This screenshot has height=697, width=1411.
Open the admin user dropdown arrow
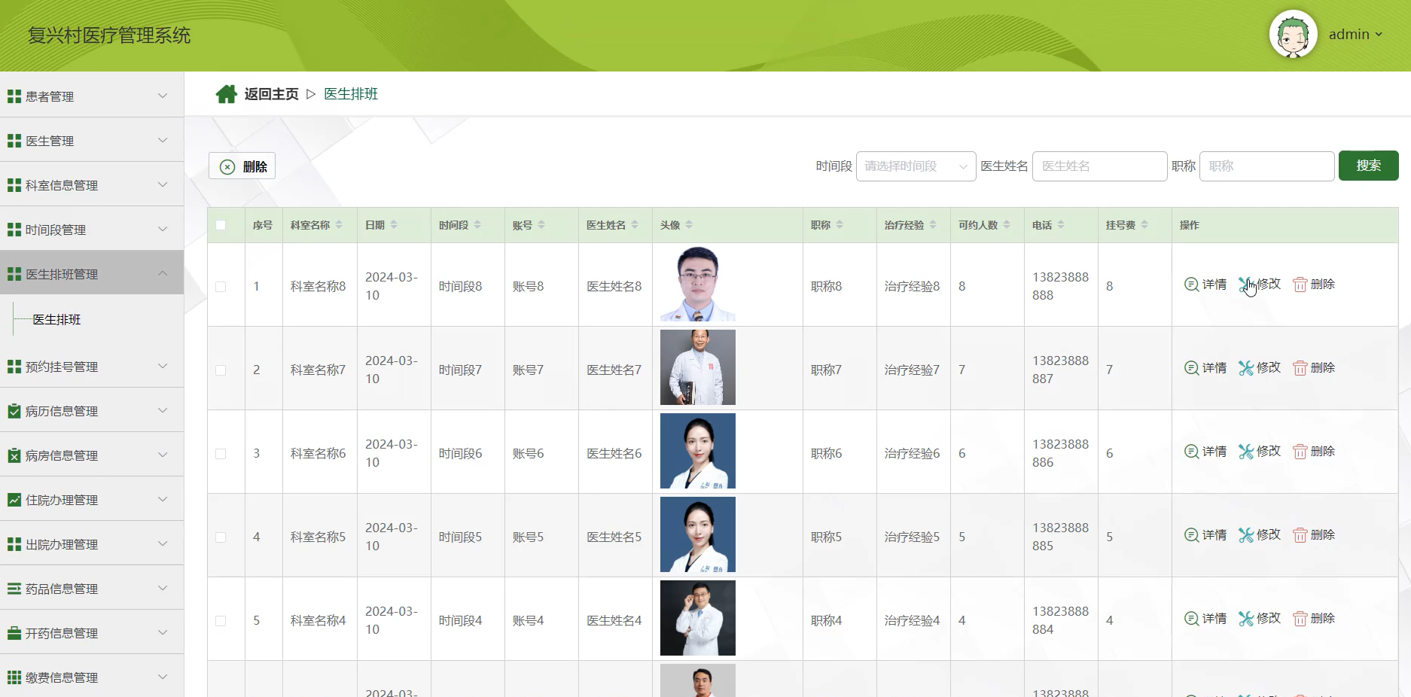coord(1379,35)
